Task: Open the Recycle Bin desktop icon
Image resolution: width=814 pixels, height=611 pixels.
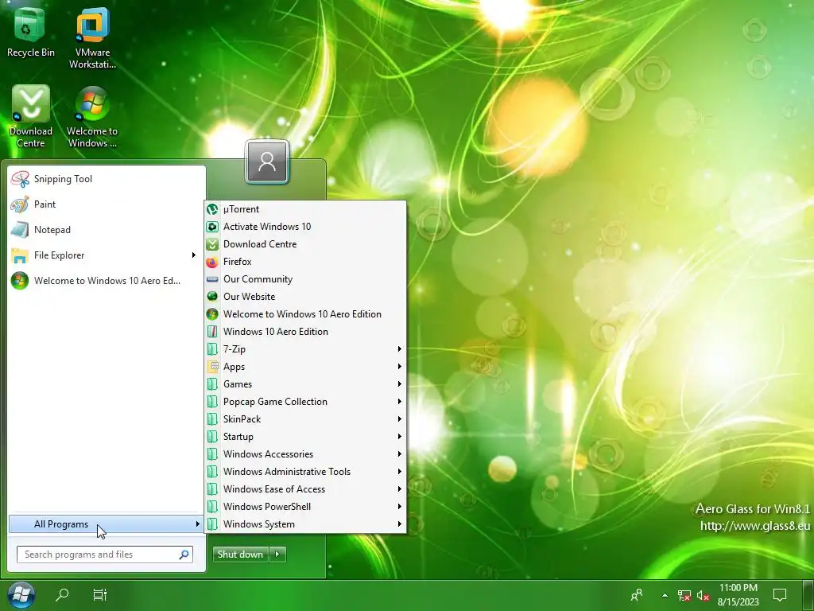Action: click(x=30, y=32)
